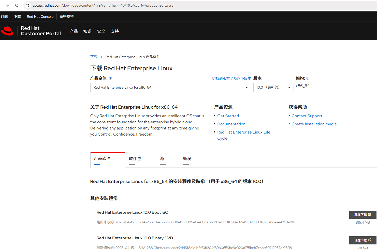This screenshot has width=377, height=249.
Task: Click 切换到版本 7 及以下版本 link
Action: tap(231, 78)
